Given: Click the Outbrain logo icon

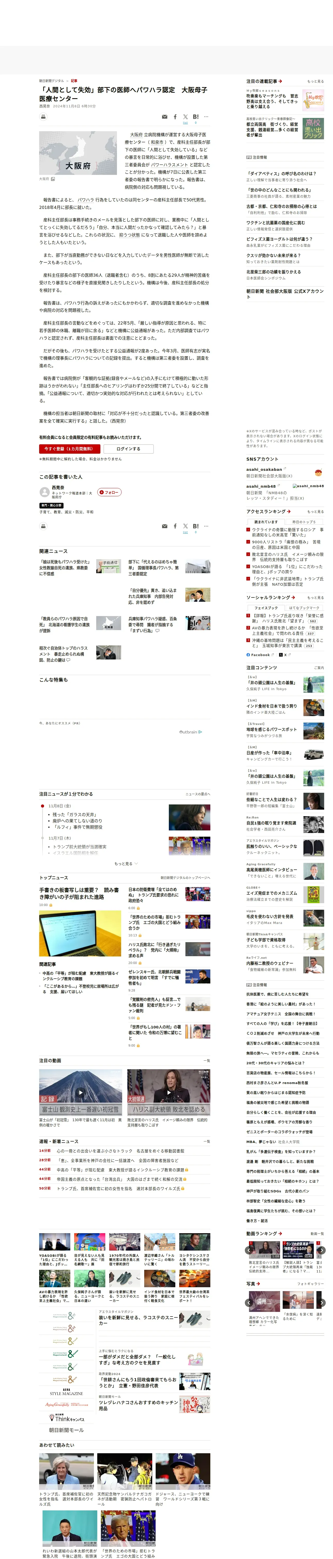Looking at the screenshot, I should 190,732.
